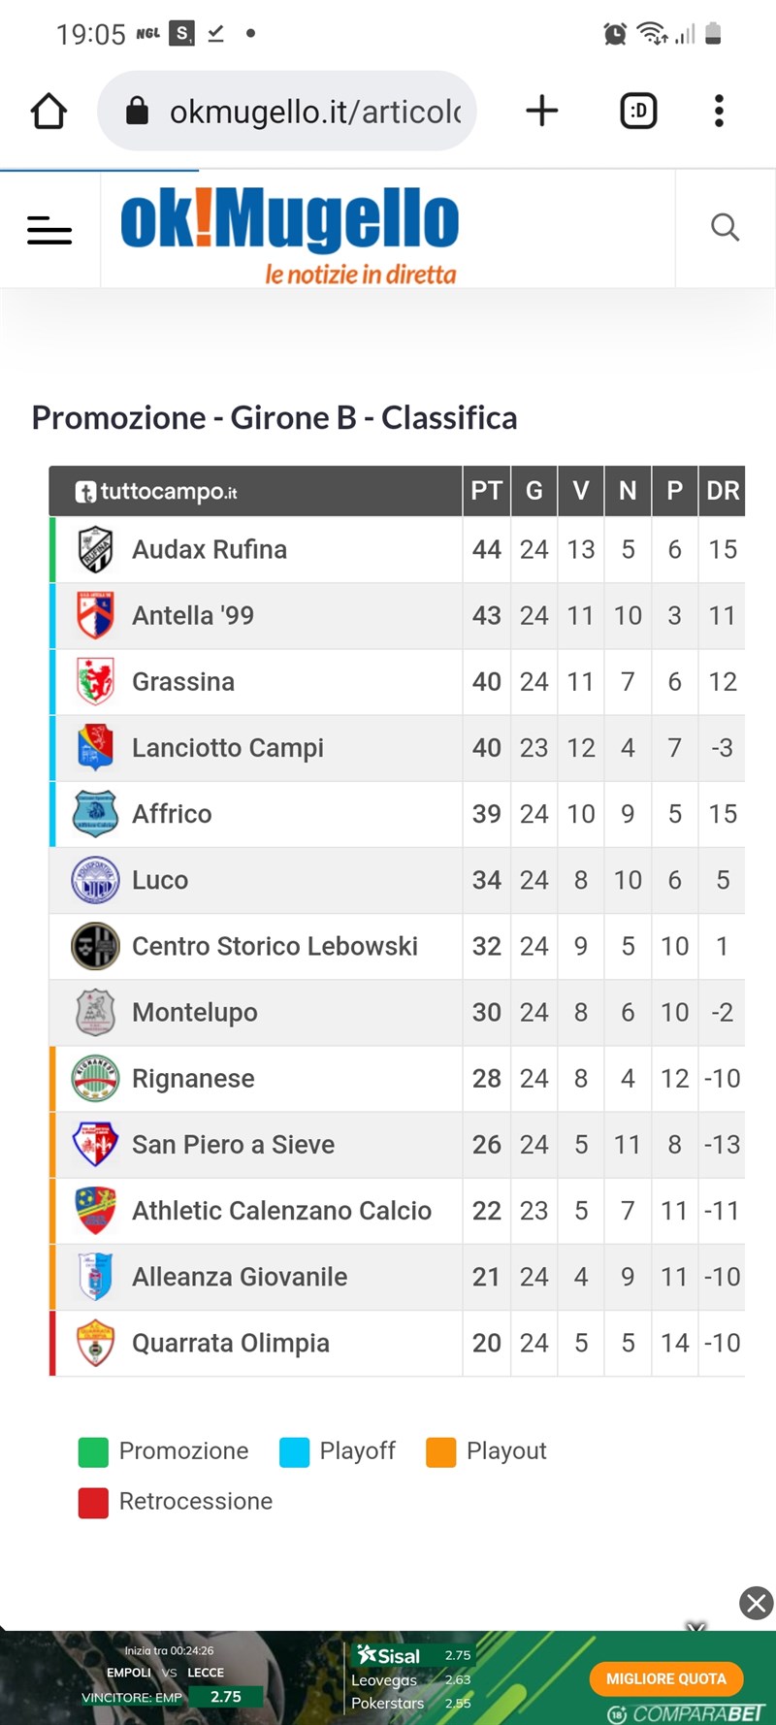Open a new browser tab with the plus icon
The width and height of the screenshot is (776, 1725).
[542, 111]
